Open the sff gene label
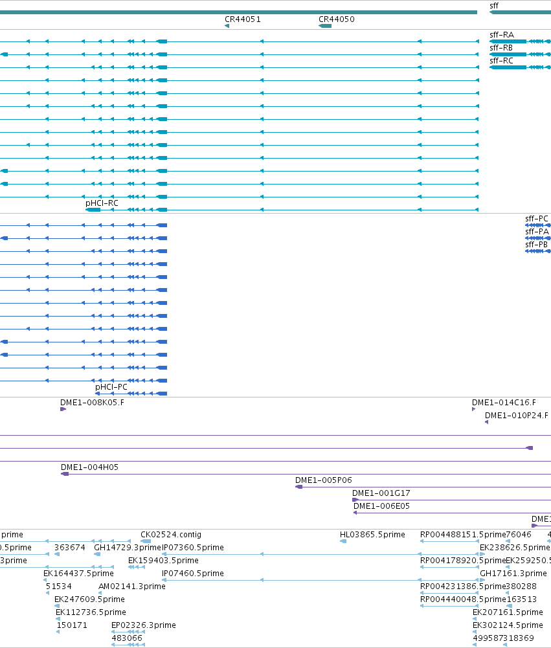Screen dimensions: 551x648 point(494,6)
